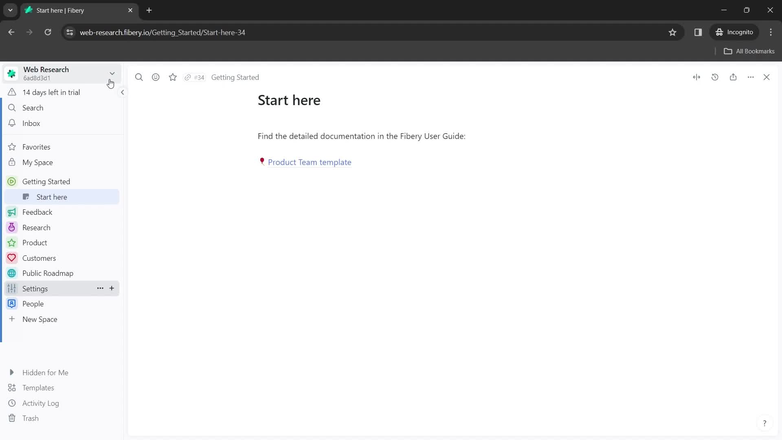Expand the Web Research workspace dropdown
The height and width of the screenshot is (440, 782).
point(112,73)
